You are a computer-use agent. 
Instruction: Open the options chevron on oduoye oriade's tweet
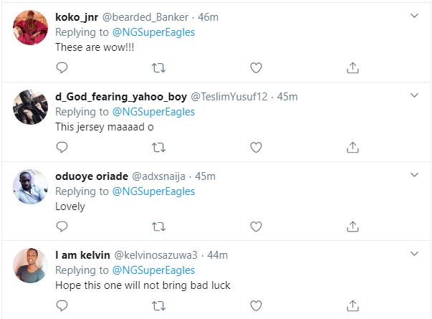[x=414, y=175]
